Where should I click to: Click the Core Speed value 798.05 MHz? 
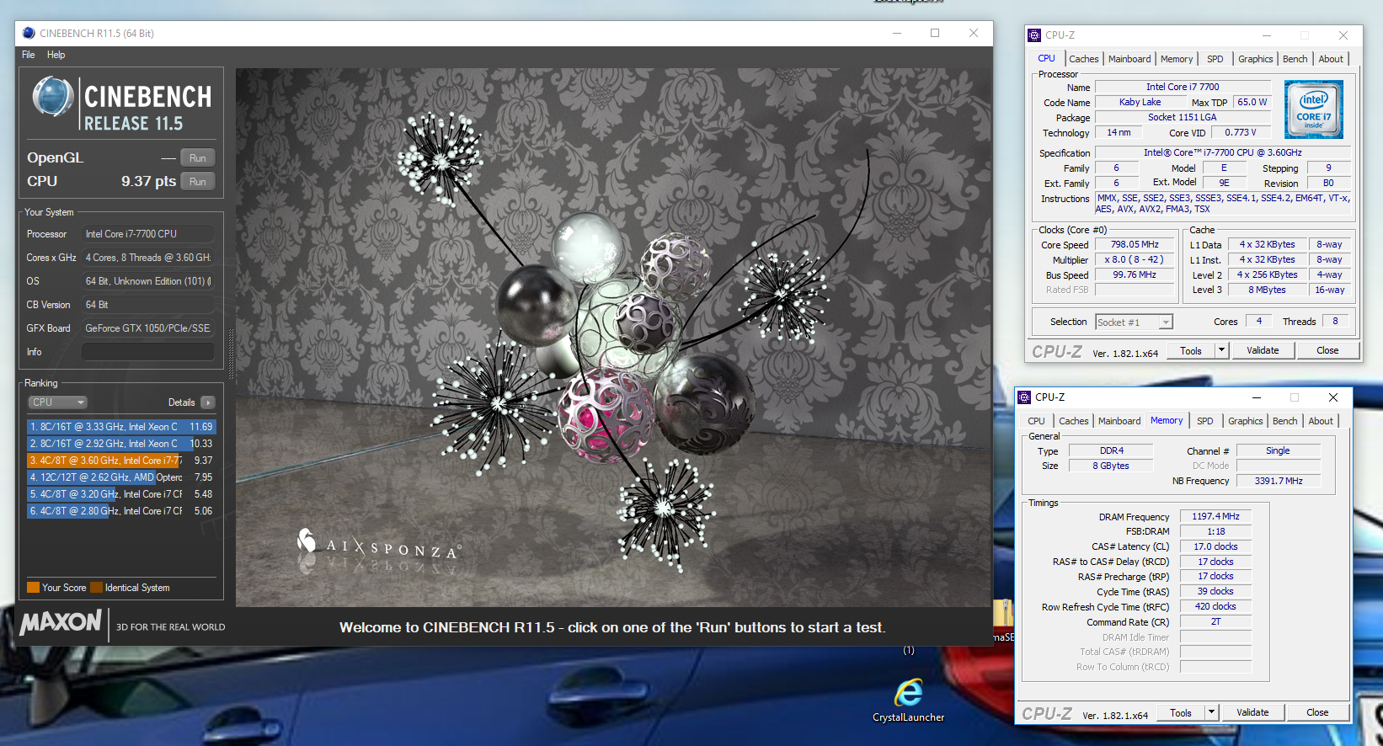pos(1135,245)
